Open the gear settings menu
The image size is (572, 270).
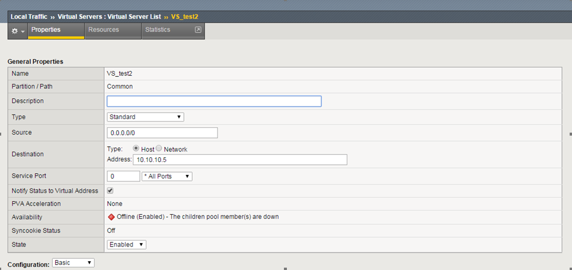click(x=18, y=31)
